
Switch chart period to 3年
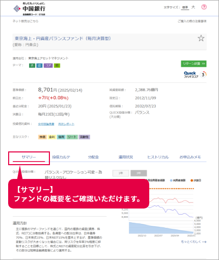click(139, 173)
